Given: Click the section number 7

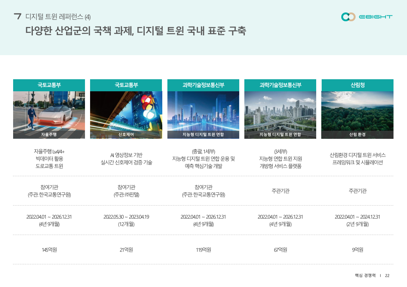Looking at the screenshot, I should coord(18,17).
